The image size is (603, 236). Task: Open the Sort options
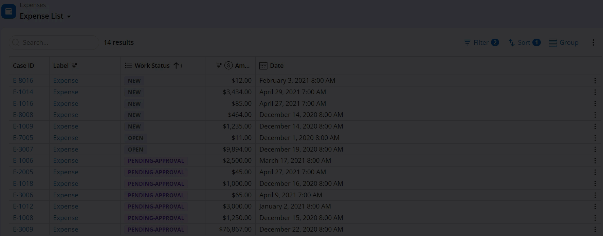click(524, 43)
